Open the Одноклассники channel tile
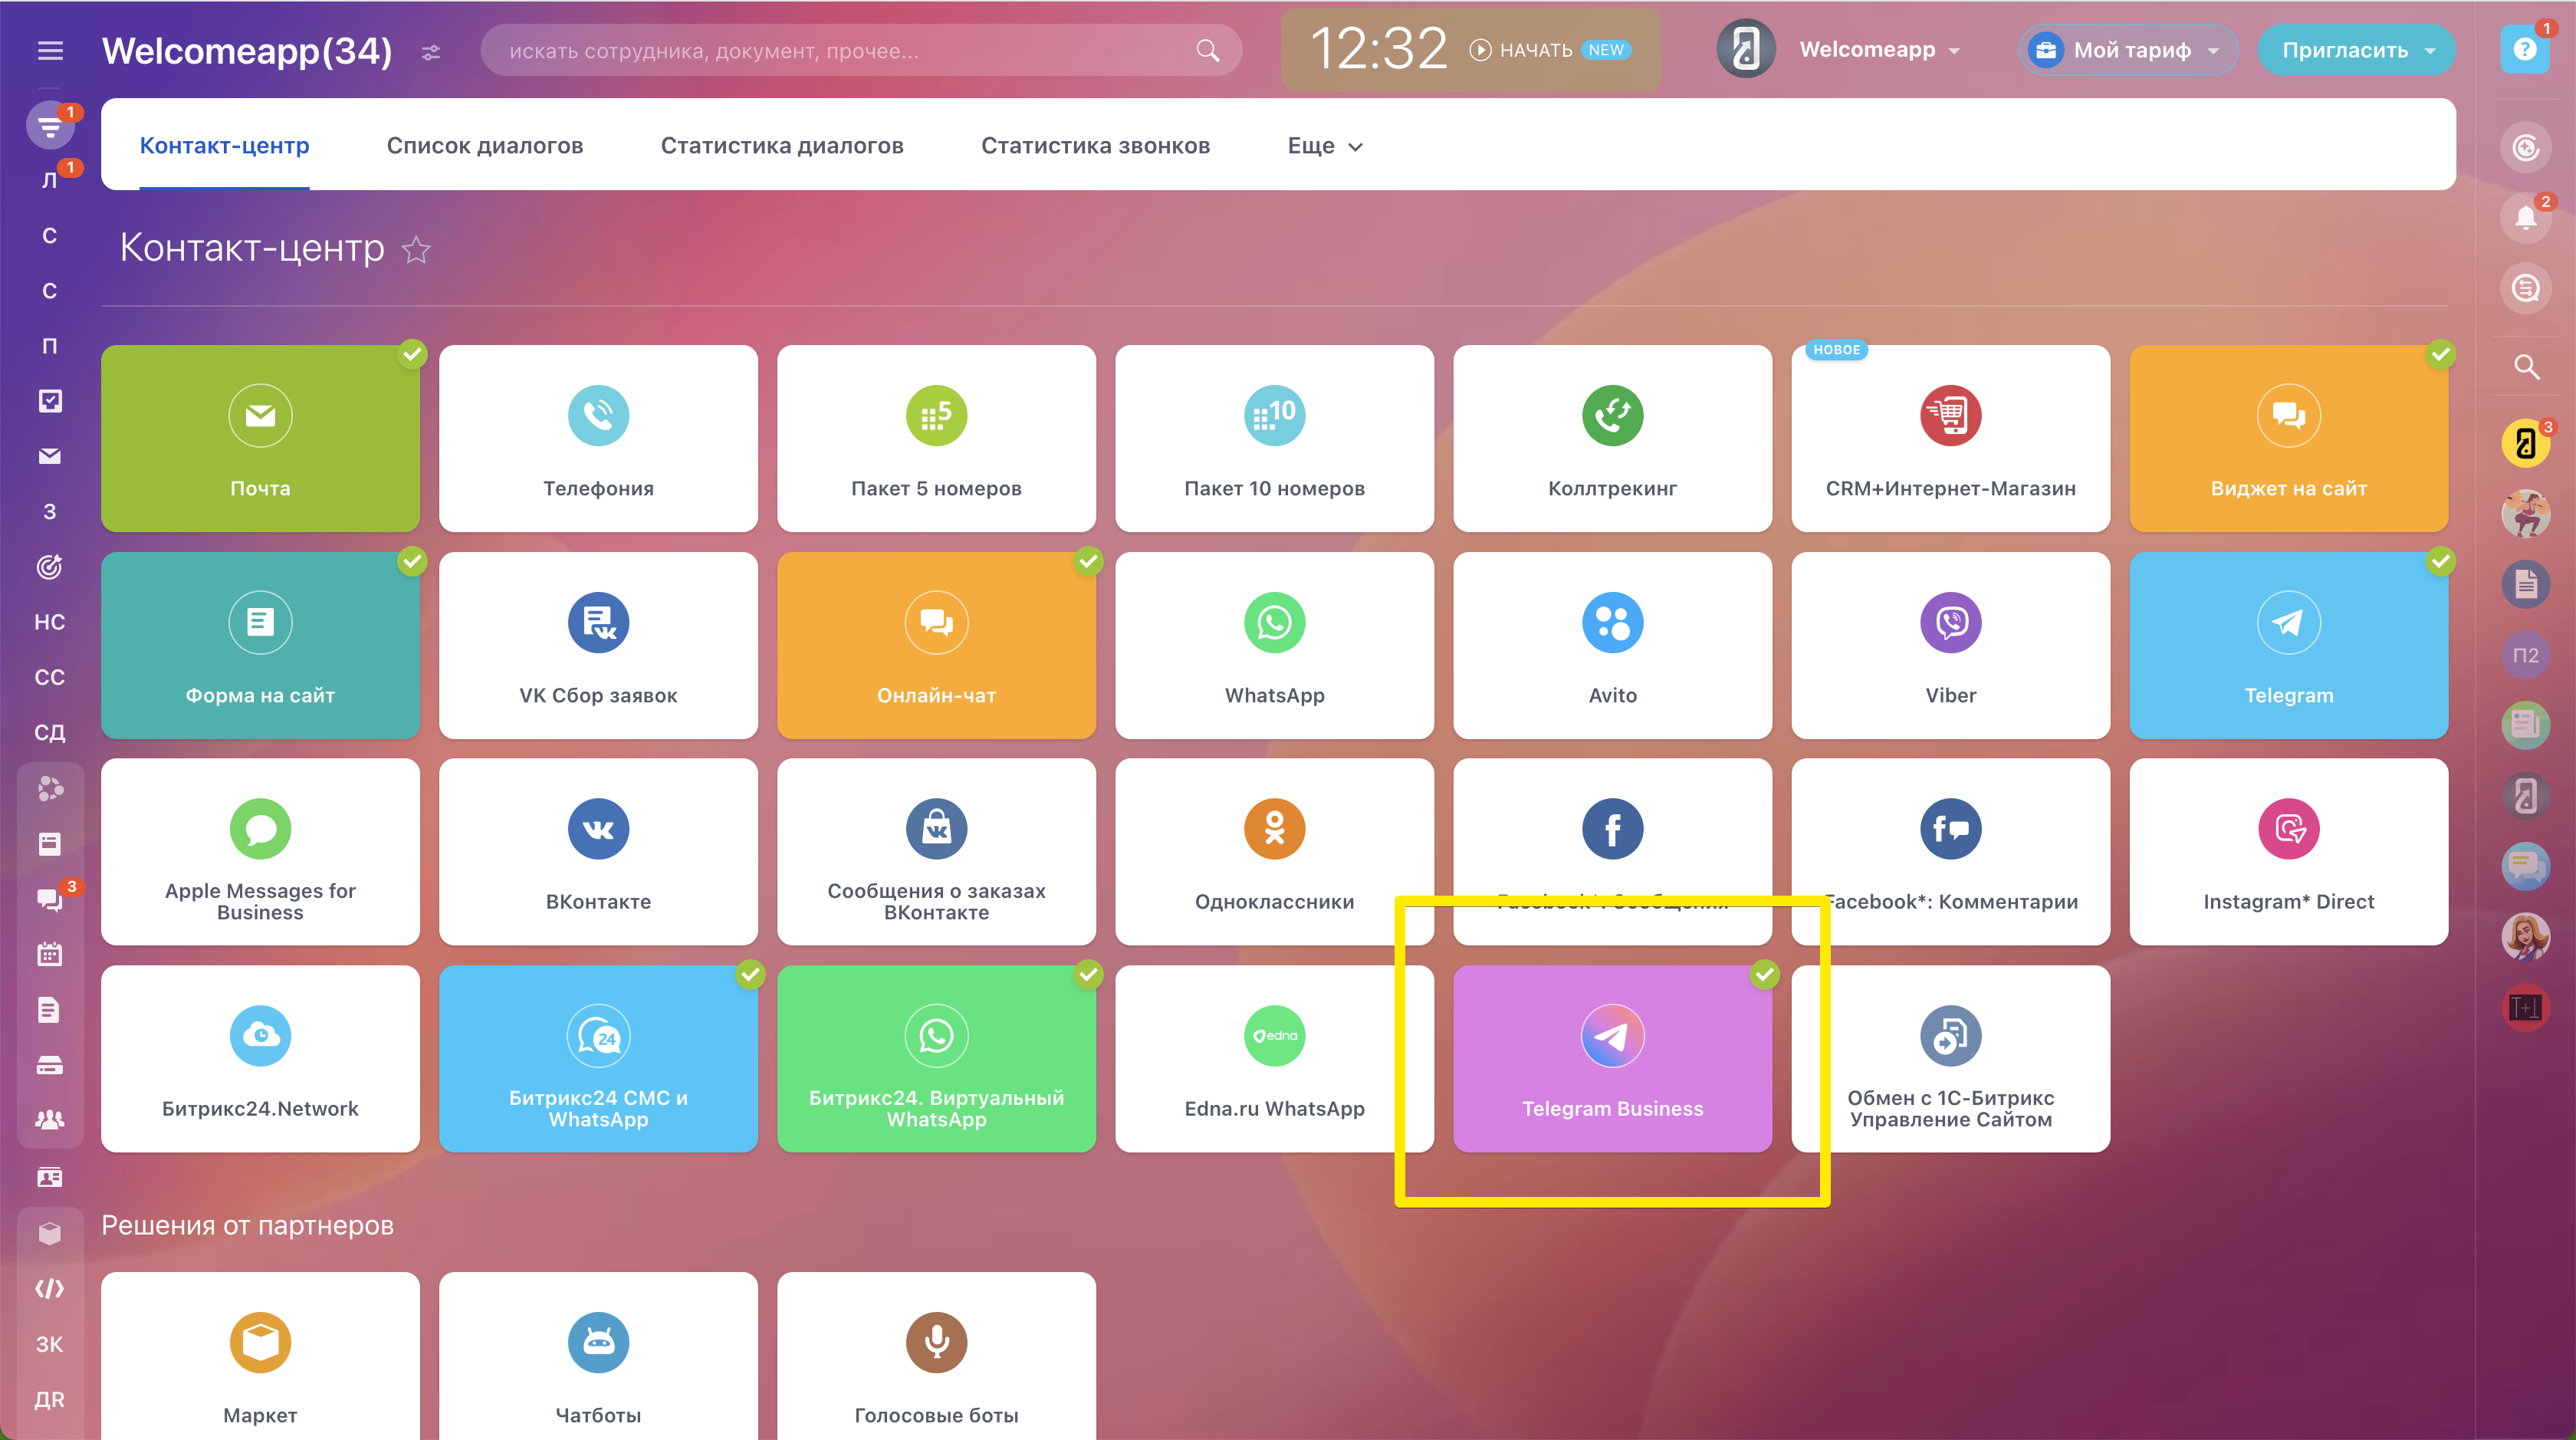Viewport: 2576px width, 1440px height. tap(1274, 851)
